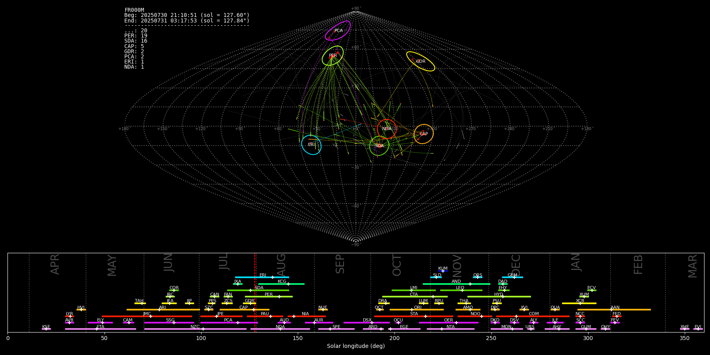
Task: Select the ORI shower bar in timeline
Action: tap(417, 310)
